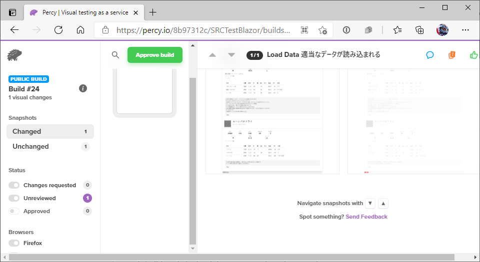The width and height of the screenshot is (480, 262).
Task: Open a new browser tab
Action: (x=152, y=12)
